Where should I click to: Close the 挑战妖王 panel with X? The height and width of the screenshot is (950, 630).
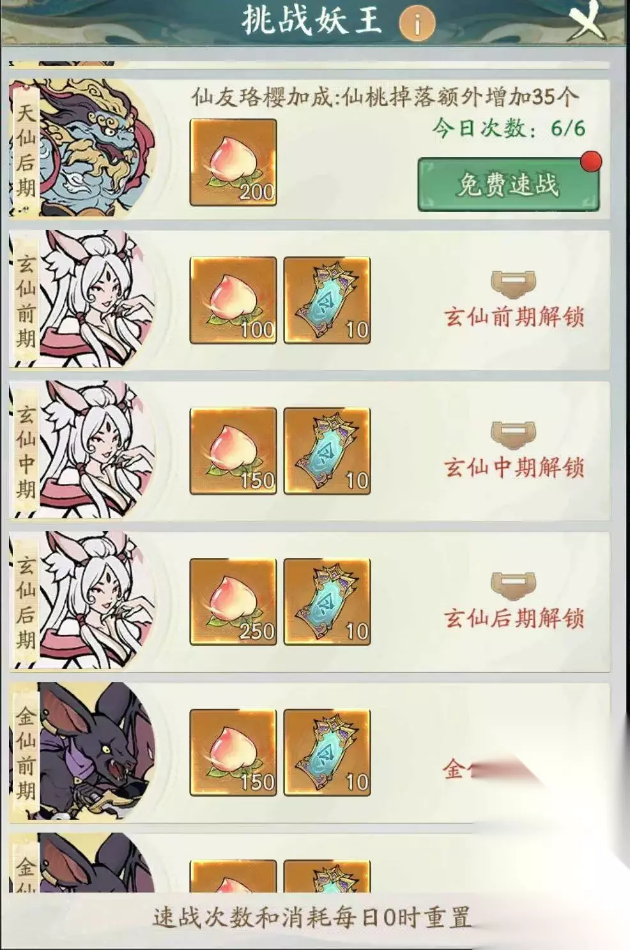tap(587, 21)
